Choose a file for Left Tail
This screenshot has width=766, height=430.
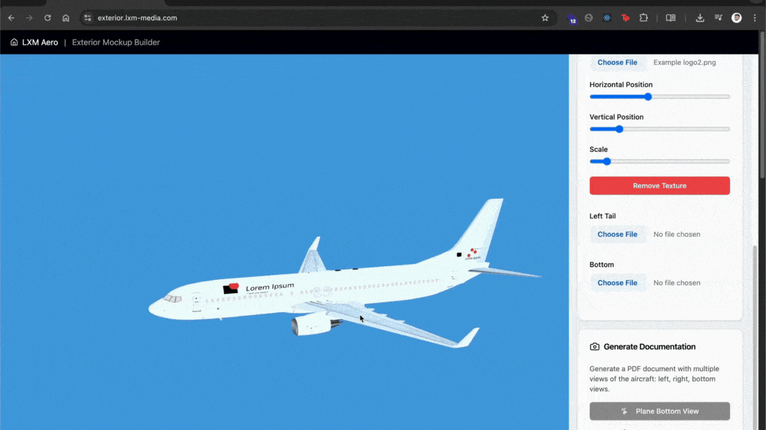tap(617, 234)
